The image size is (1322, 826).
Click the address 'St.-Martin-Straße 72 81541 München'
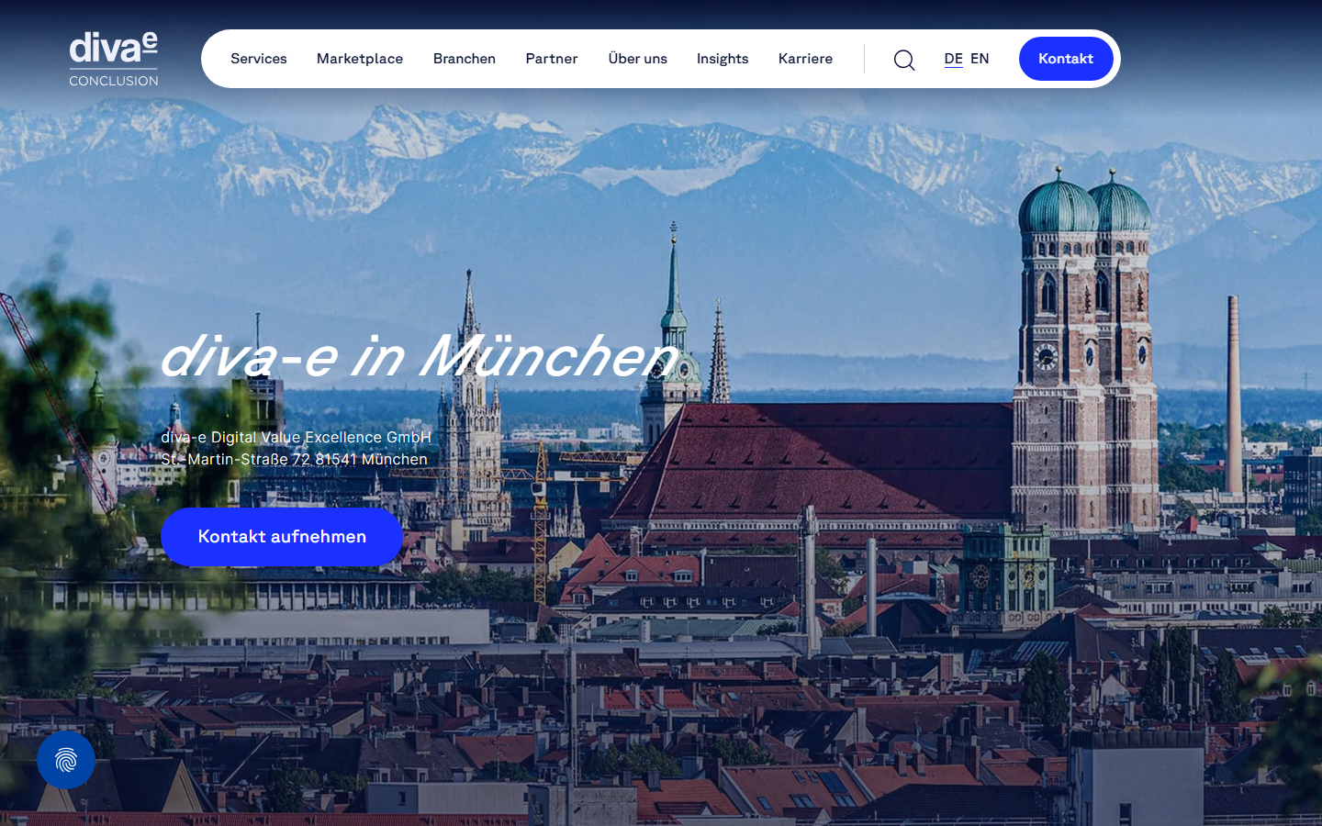point(294,459)
